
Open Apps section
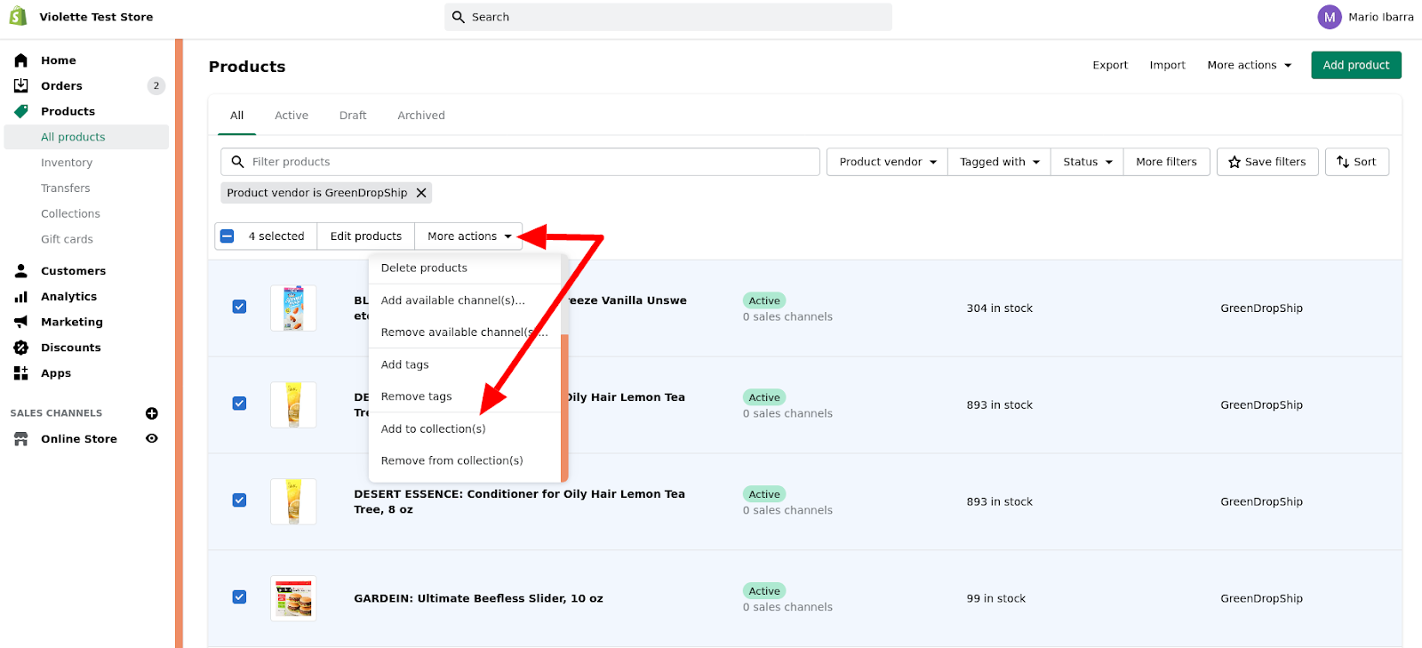(x=55, y=373)
